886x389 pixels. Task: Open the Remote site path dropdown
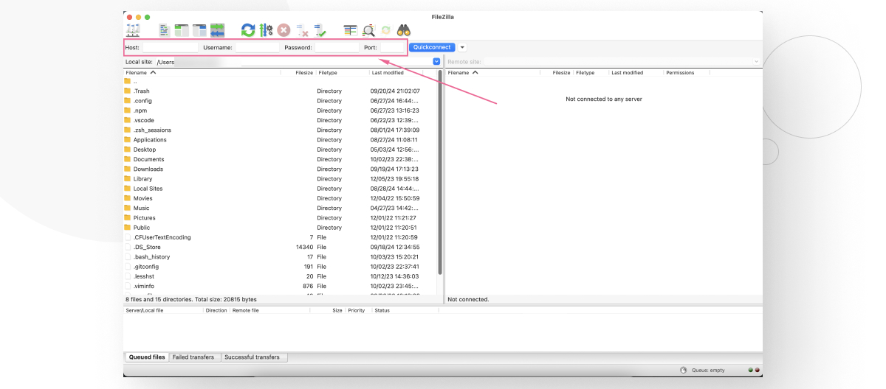(x=756, y=62)
